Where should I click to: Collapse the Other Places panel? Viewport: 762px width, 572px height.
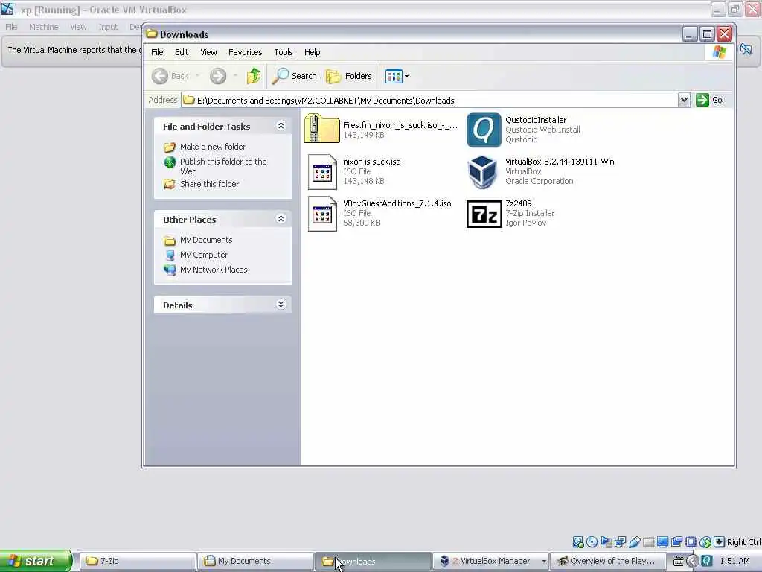click(x=281, y=219)
